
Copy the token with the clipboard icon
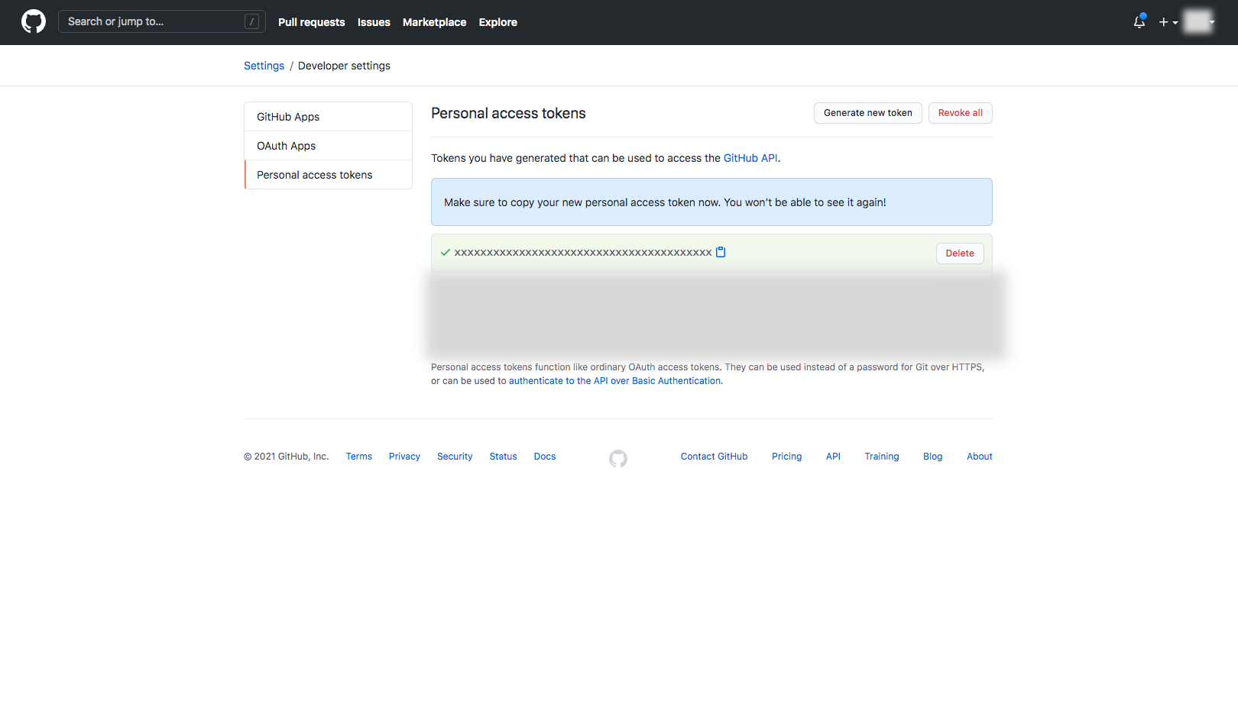721,252
